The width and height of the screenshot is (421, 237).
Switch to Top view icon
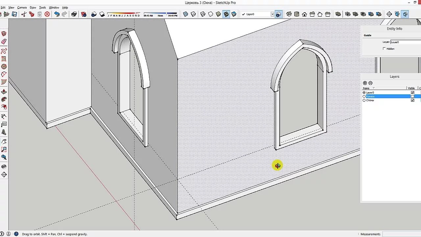(297, 14)
